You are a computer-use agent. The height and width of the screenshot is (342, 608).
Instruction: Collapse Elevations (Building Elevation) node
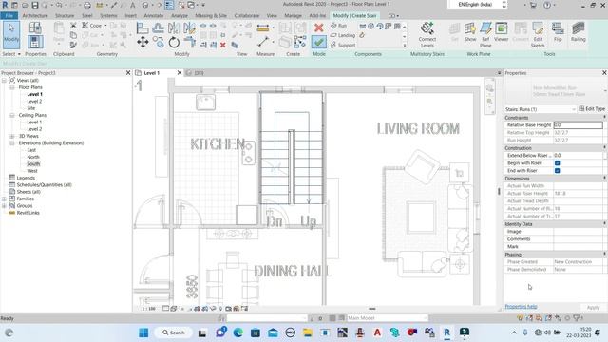coord(12,143)
